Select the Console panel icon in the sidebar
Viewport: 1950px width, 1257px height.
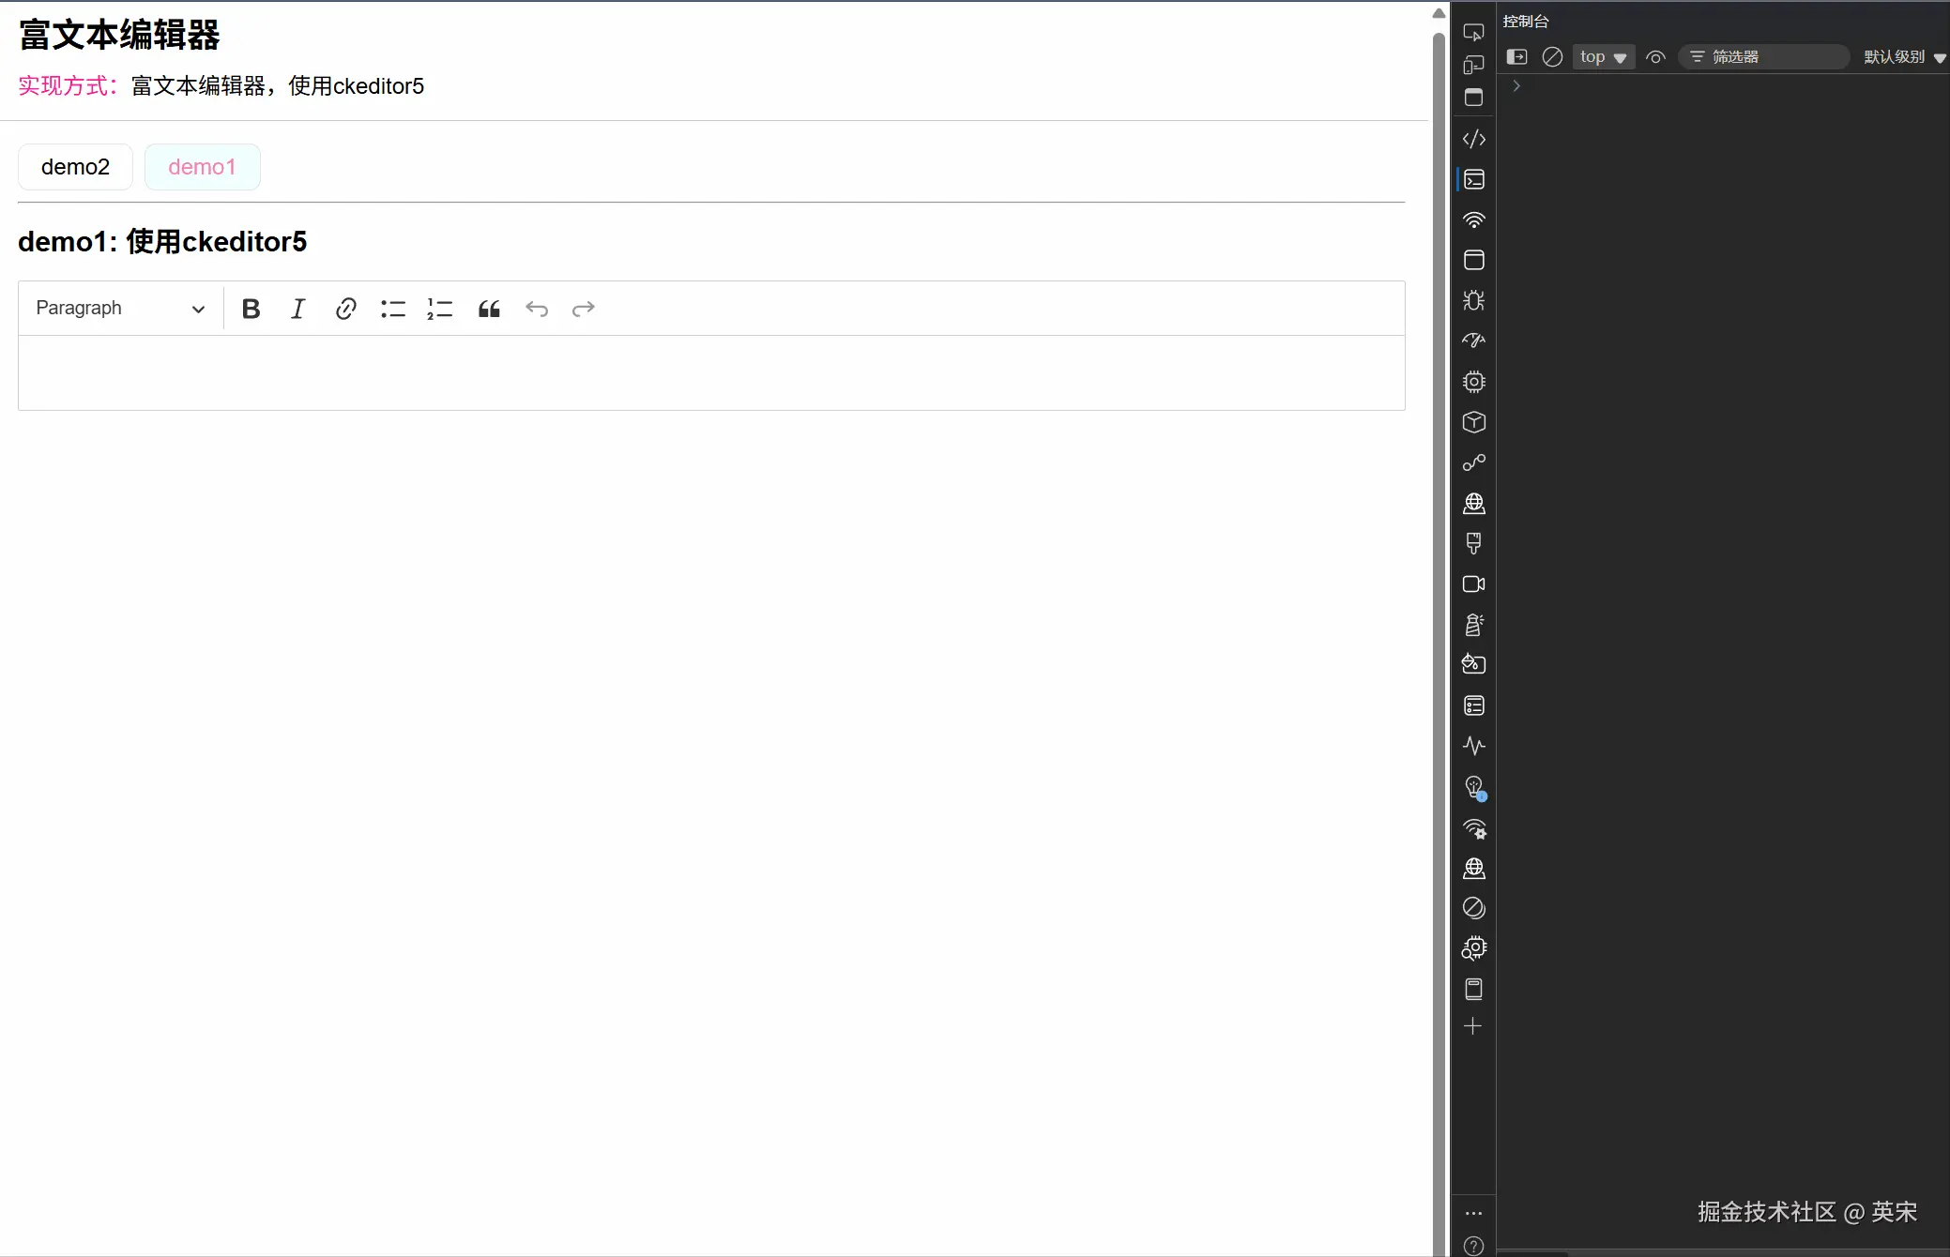(1473, 179)
